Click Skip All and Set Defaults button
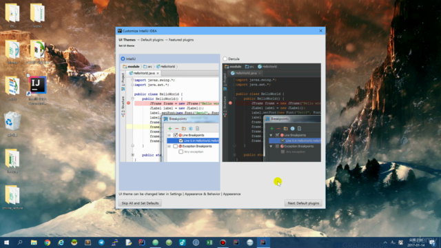 click(x=140, y=203)
